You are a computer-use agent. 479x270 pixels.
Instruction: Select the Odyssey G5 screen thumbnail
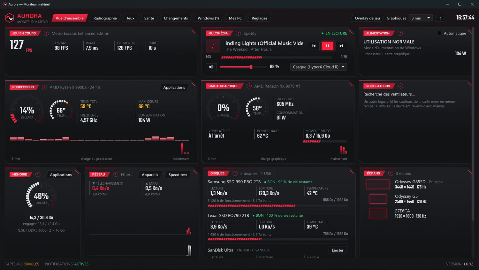click(x=378, y=199)
